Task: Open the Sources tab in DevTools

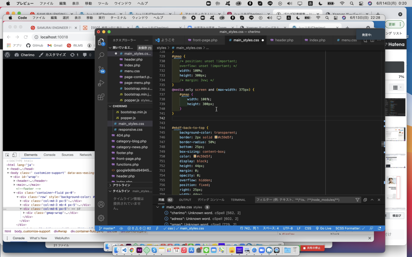Action: 67,155
